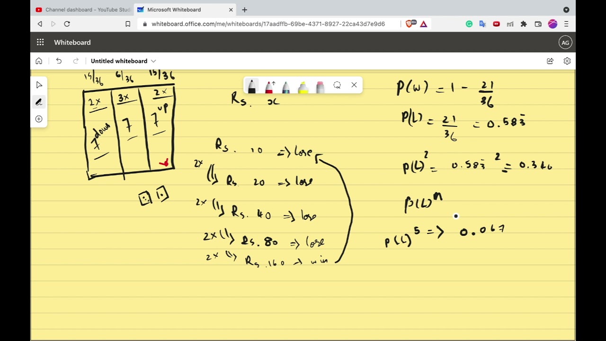606x341 pixels.
Task: Select the galaxy pen tool
Action: (x=286, y=86)
